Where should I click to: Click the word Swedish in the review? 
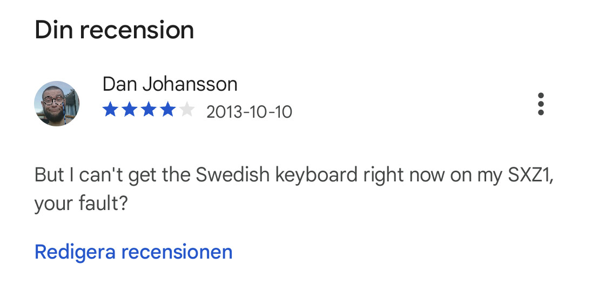tap(234, 175)
